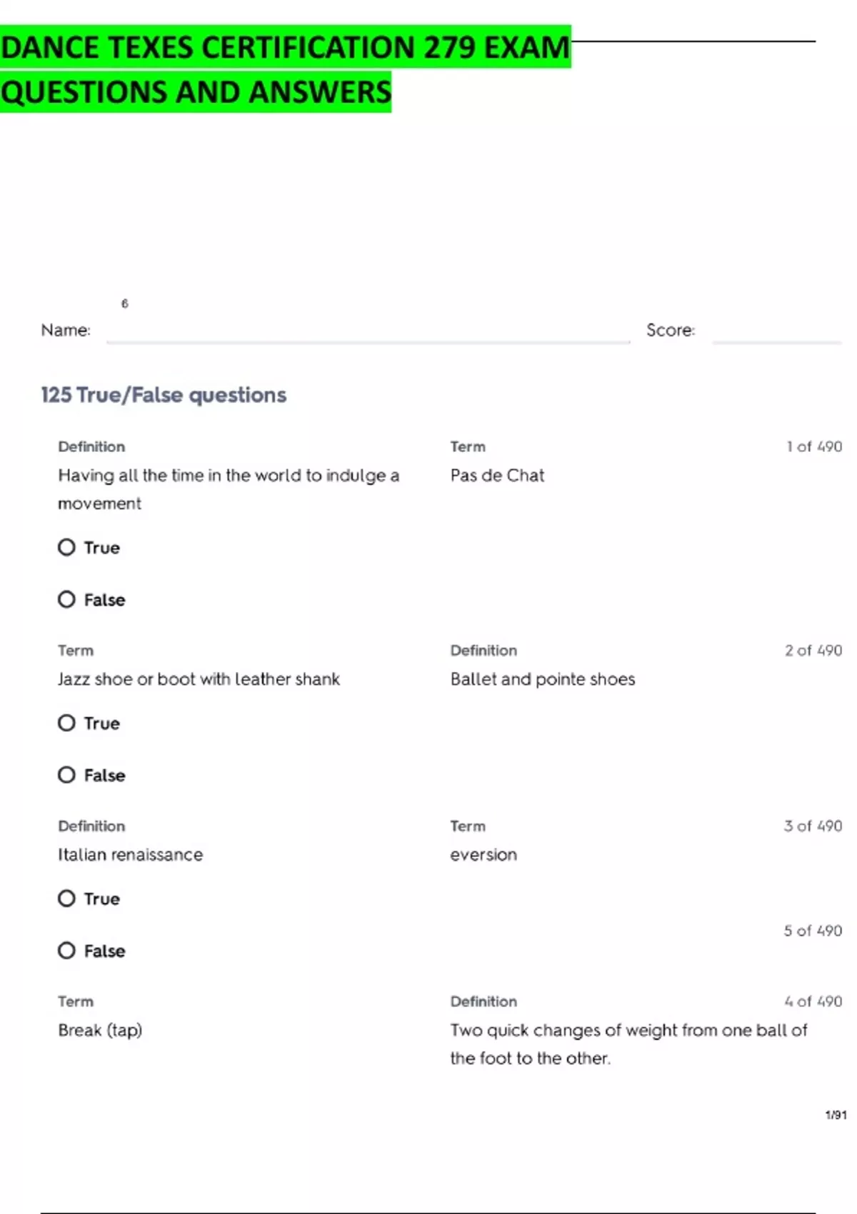Choose False for the Jazz shoe question

[66, 776]
